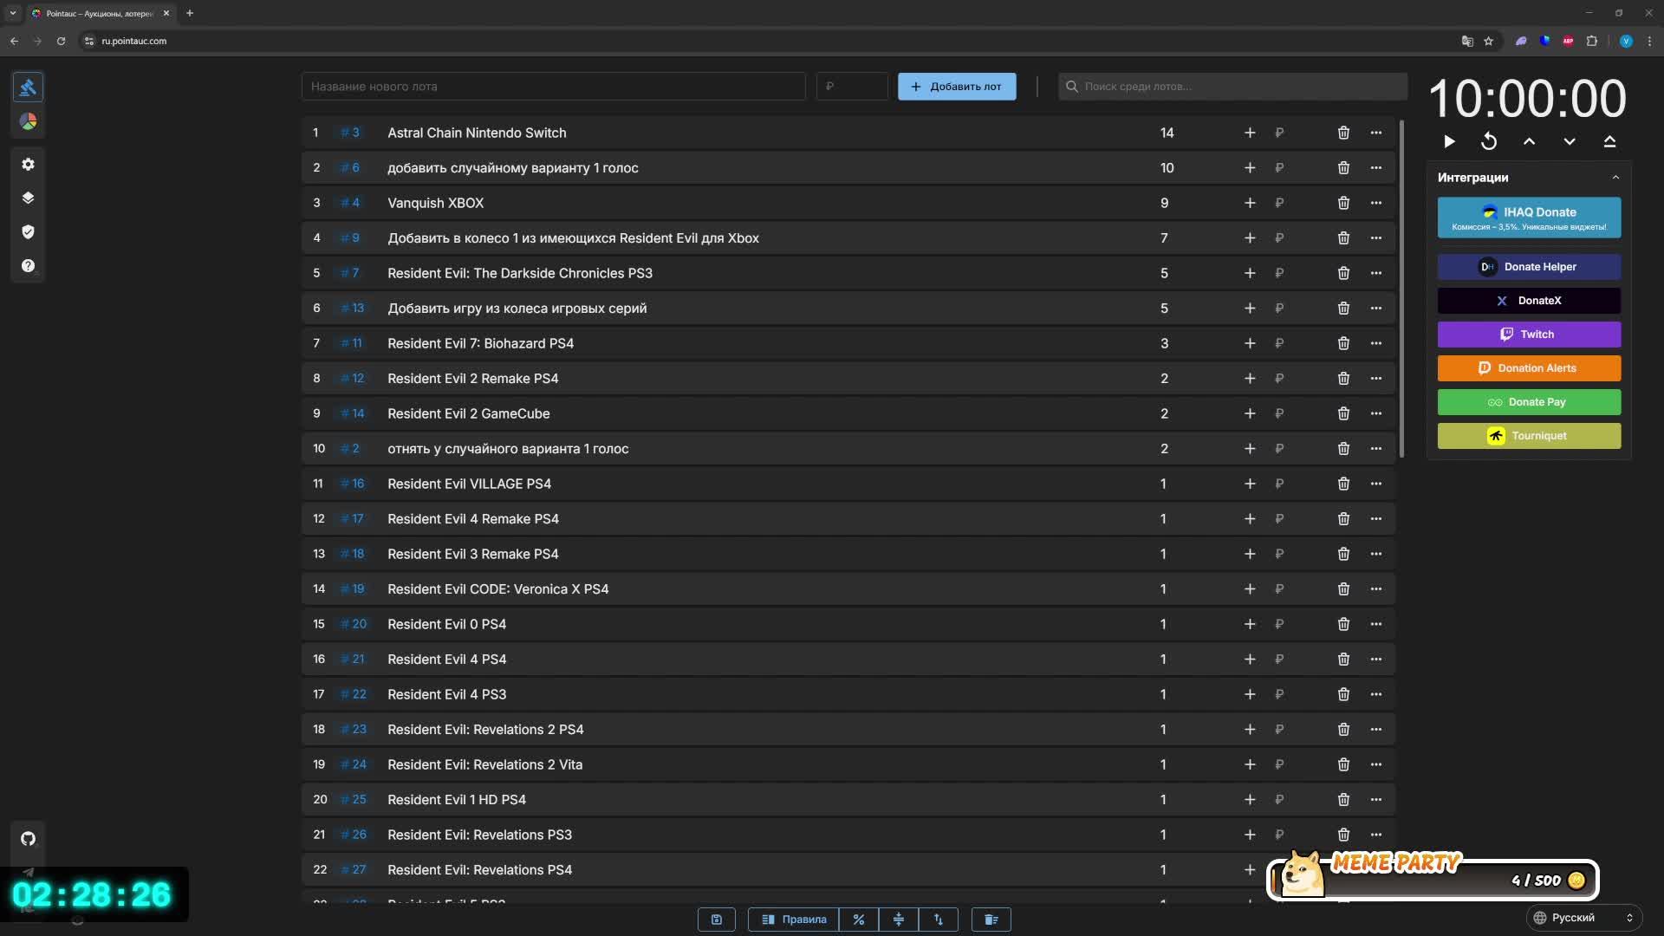Viewport: 1664px width, 936px height.
Task: Toggle the sort arrows button in the bottom toolbar
Action: (939, 920)
